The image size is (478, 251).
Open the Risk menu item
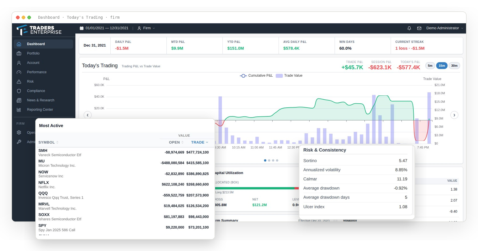(43, 81)
